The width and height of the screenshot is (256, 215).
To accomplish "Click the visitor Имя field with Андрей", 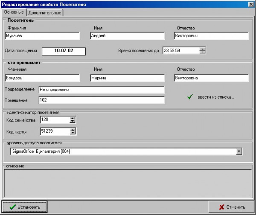I will [x=127, y=36].
